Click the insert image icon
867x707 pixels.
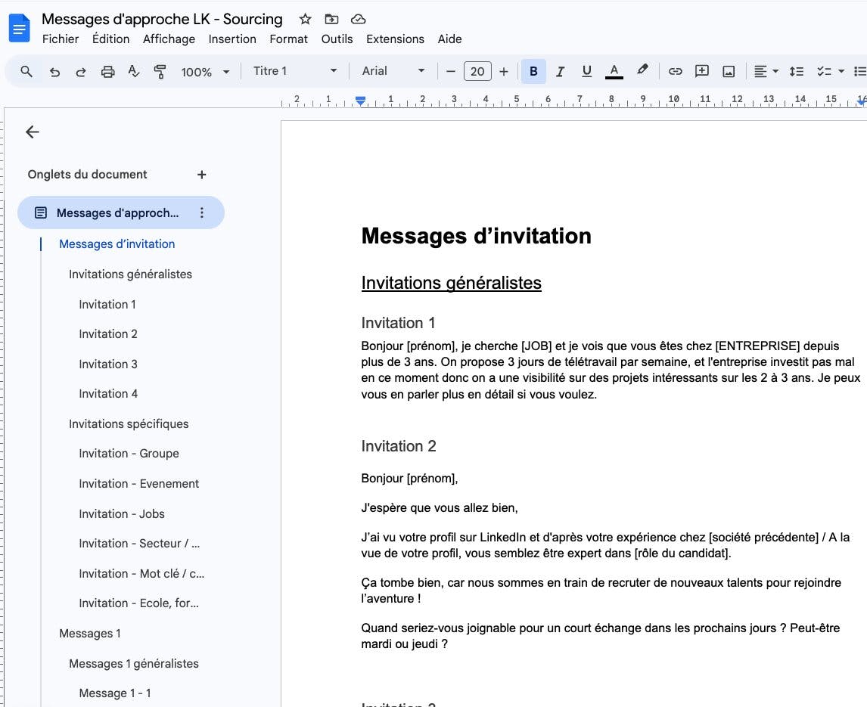pyautogui.click(x=729, y=71)
